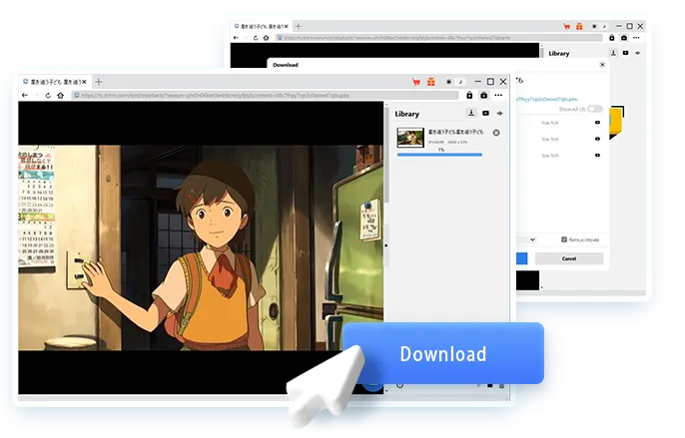Screen dimensions: 685x438
Task: Toggle the Remux checkbox in Download dialog
Action: [564, 239]
